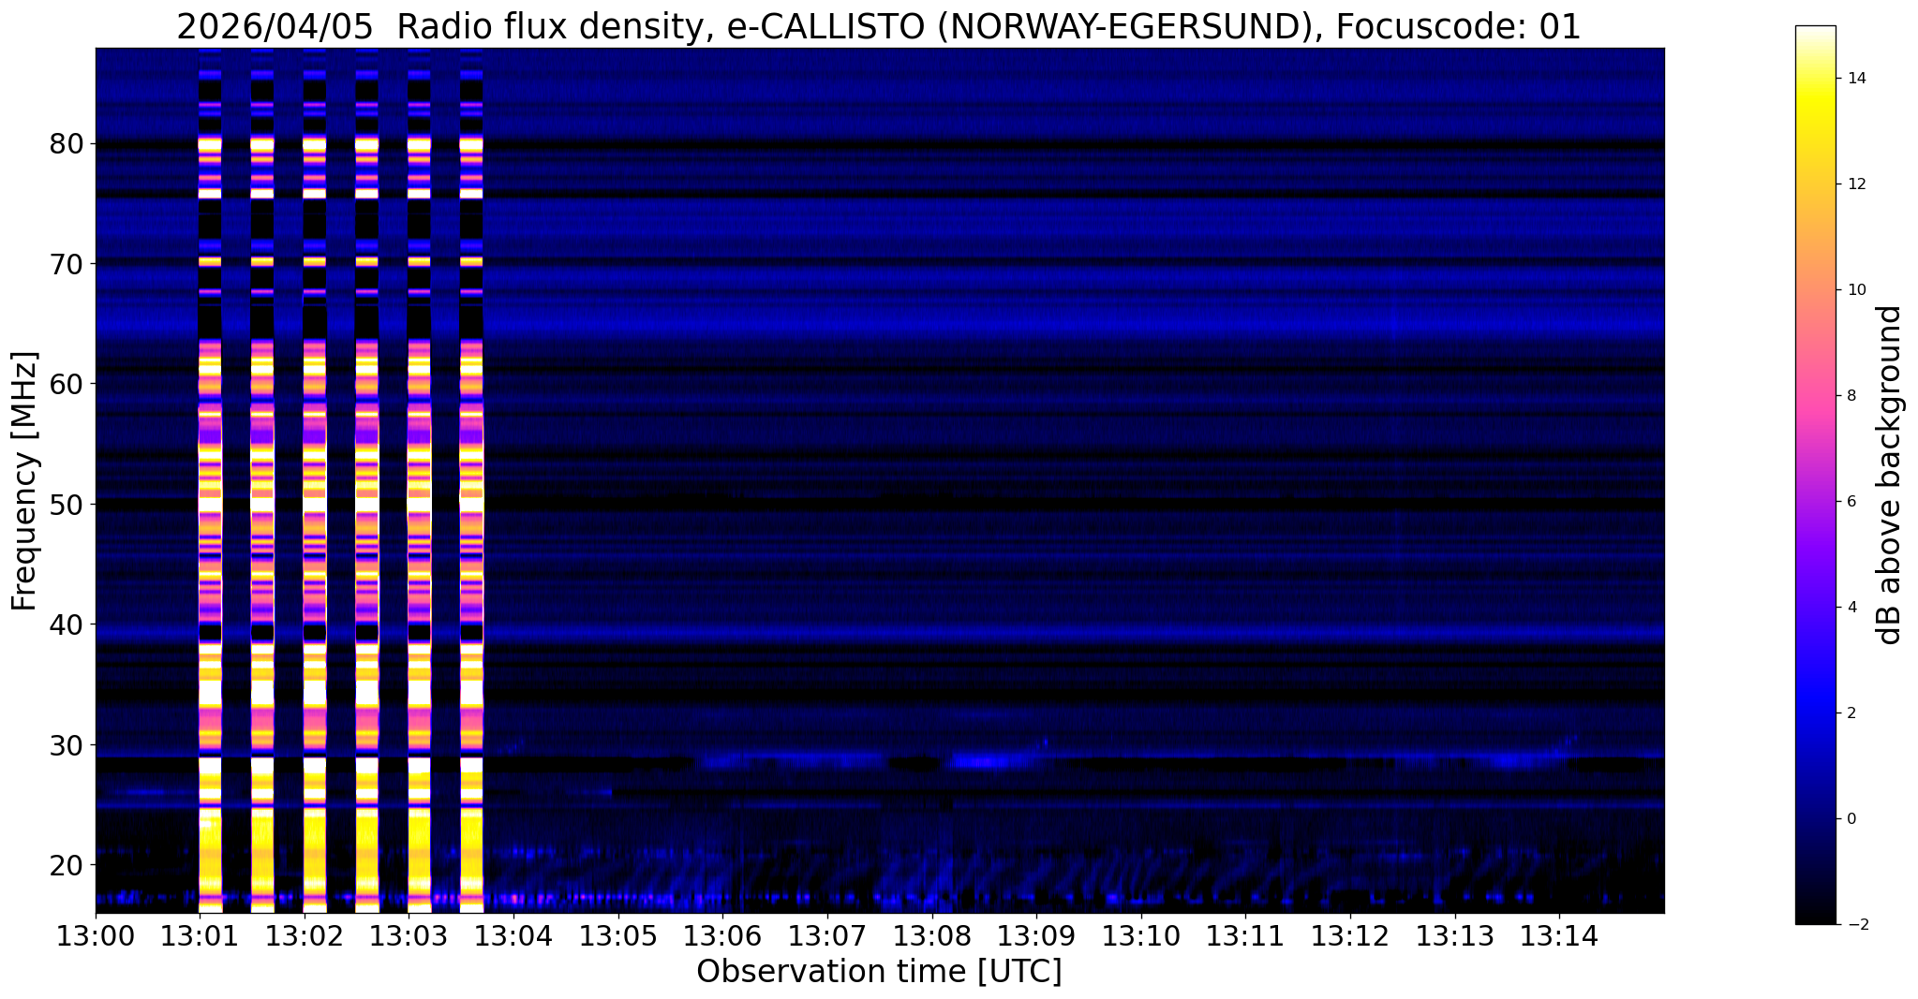Image resolution: width=1918 pixels, height=999 pixels.
Task: Click the 50 MHz frequency tick label
Action: click(67, 505)
